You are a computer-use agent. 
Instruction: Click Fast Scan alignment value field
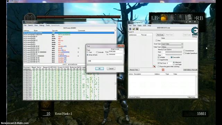[169, 63]
